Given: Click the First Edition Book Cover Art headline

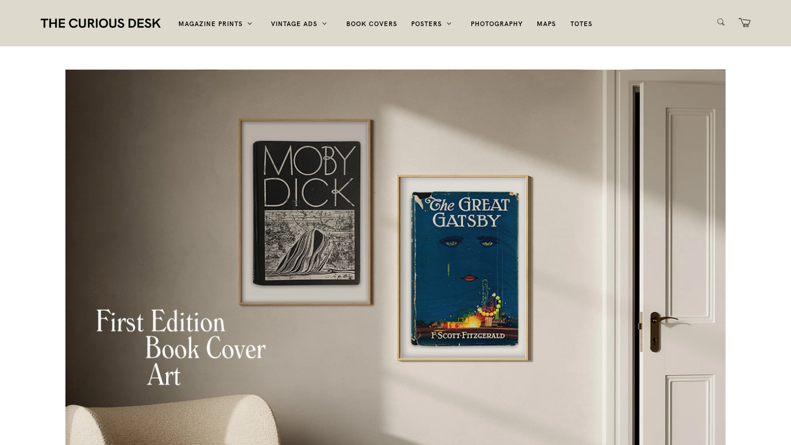Looking at the screenshot, I should point(181,348).
